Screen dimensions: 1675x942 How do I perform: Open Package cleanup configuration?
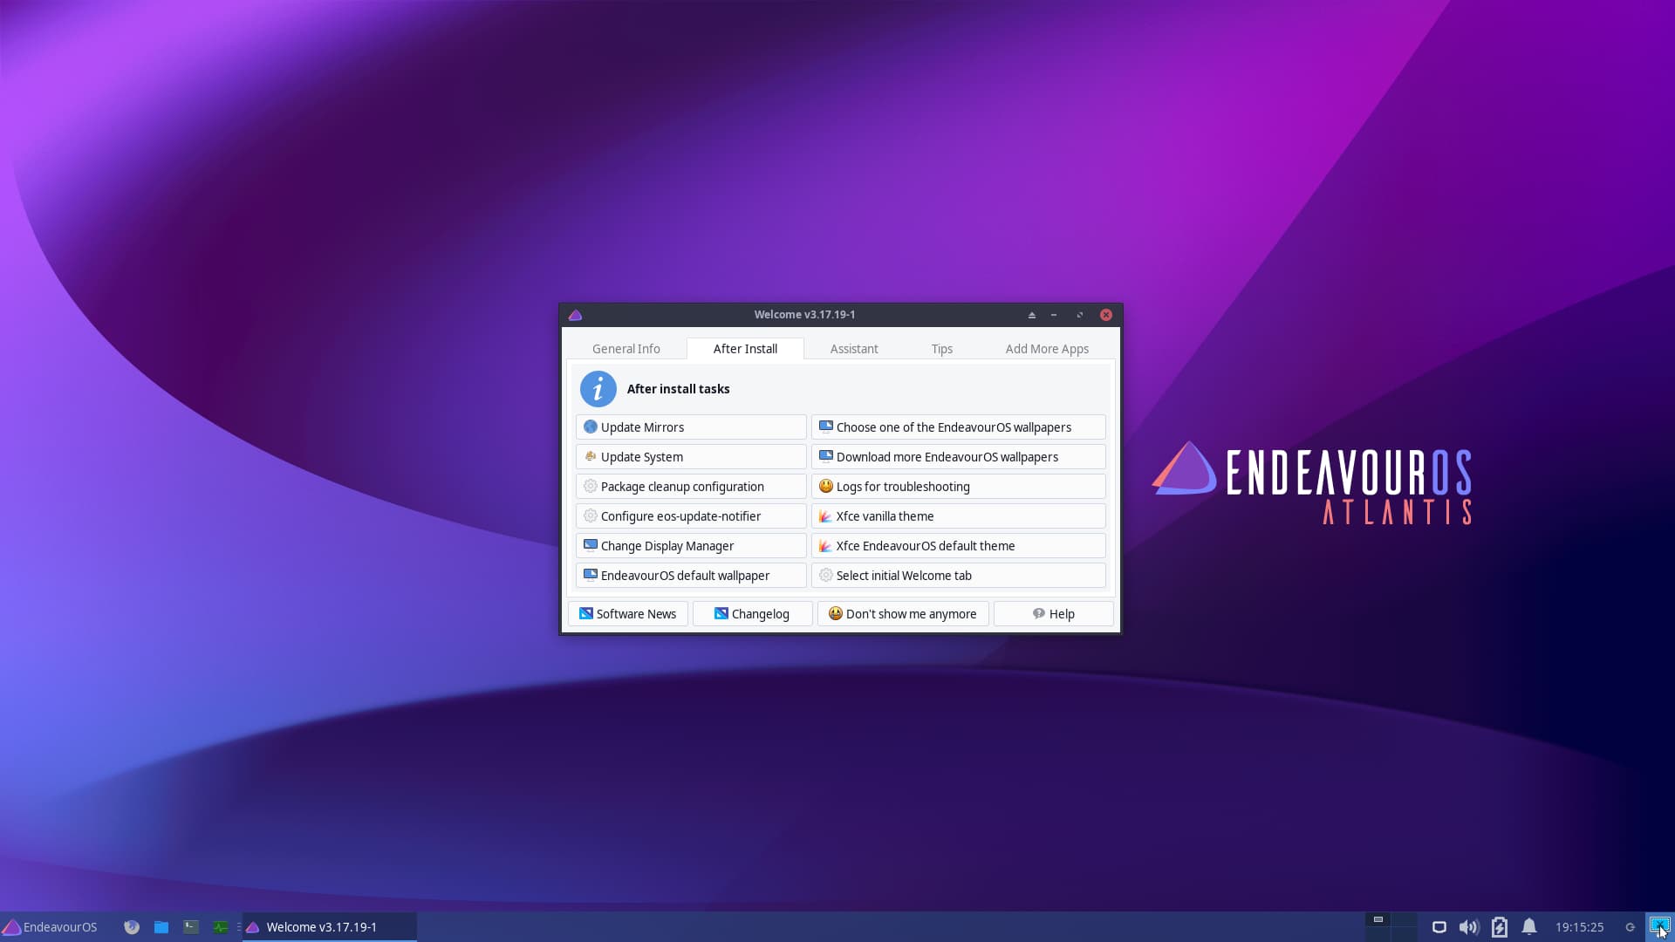point(691,487)
